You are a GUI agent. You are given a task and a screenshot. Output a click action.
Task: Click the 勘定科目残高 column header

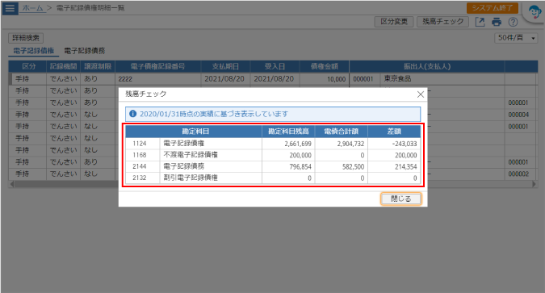(288, 132)
